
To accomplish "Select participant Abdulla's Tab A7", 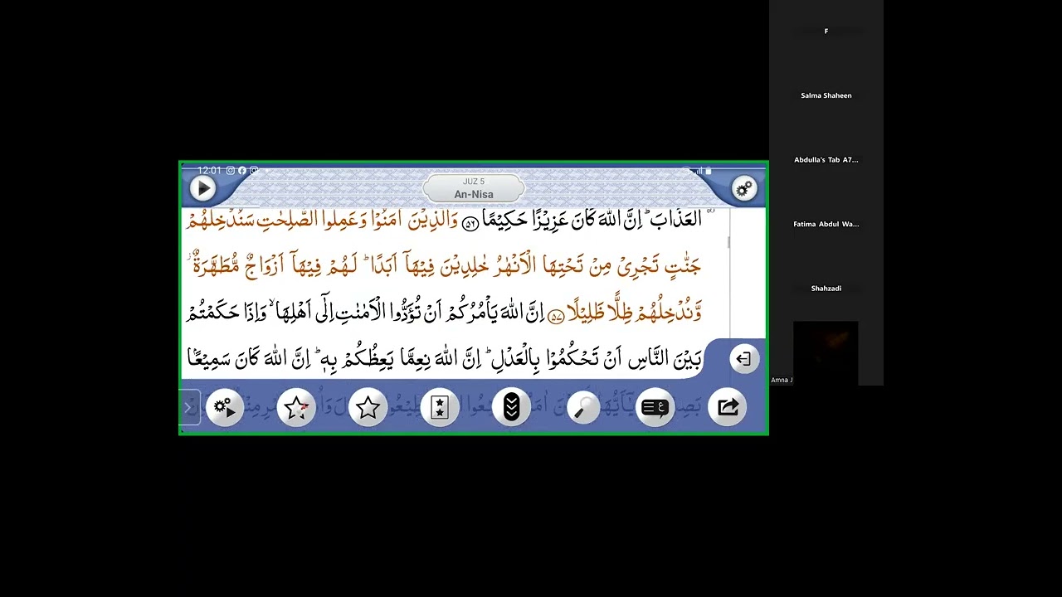I will click(x=826, y=160).
